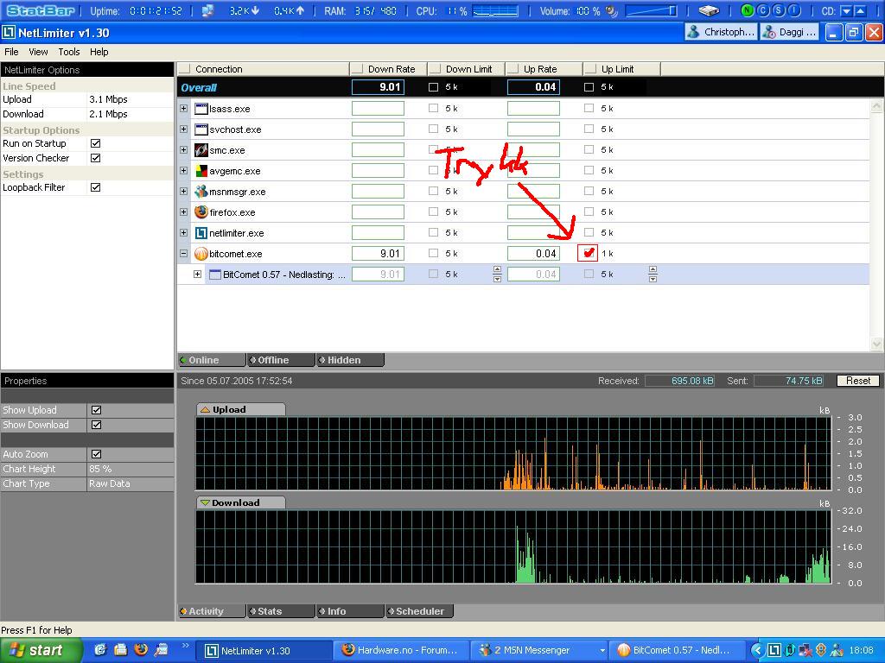Click the netlimiter.exe process icon
The width and height of the screenshot is (885, 663).
pyautogui.click(x=201, y=233)
